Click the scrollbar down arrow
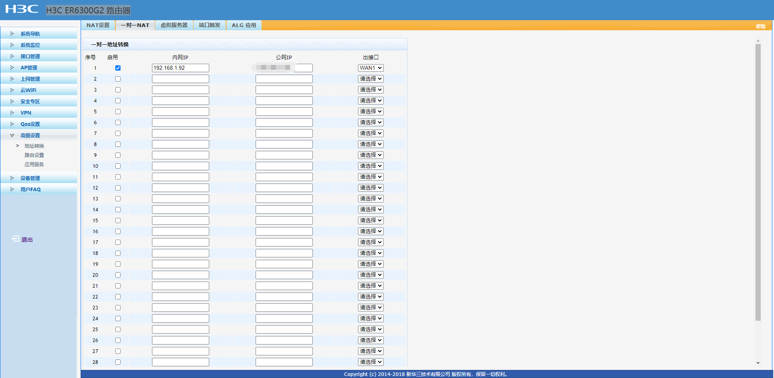Viewport: 774px width, 378px height. (x=758, y=363)
